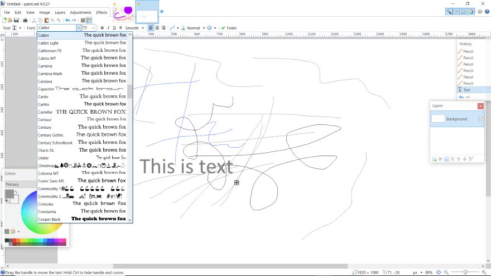Image resolution: width=491 pixels, height=276 pixels.
Task: Toggle the Colors window button
Action: tap(471, 12)
